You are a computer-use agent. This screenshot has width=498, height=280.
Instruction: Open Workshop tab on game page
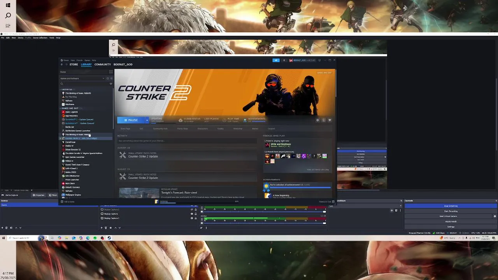(x=238, y=129)
